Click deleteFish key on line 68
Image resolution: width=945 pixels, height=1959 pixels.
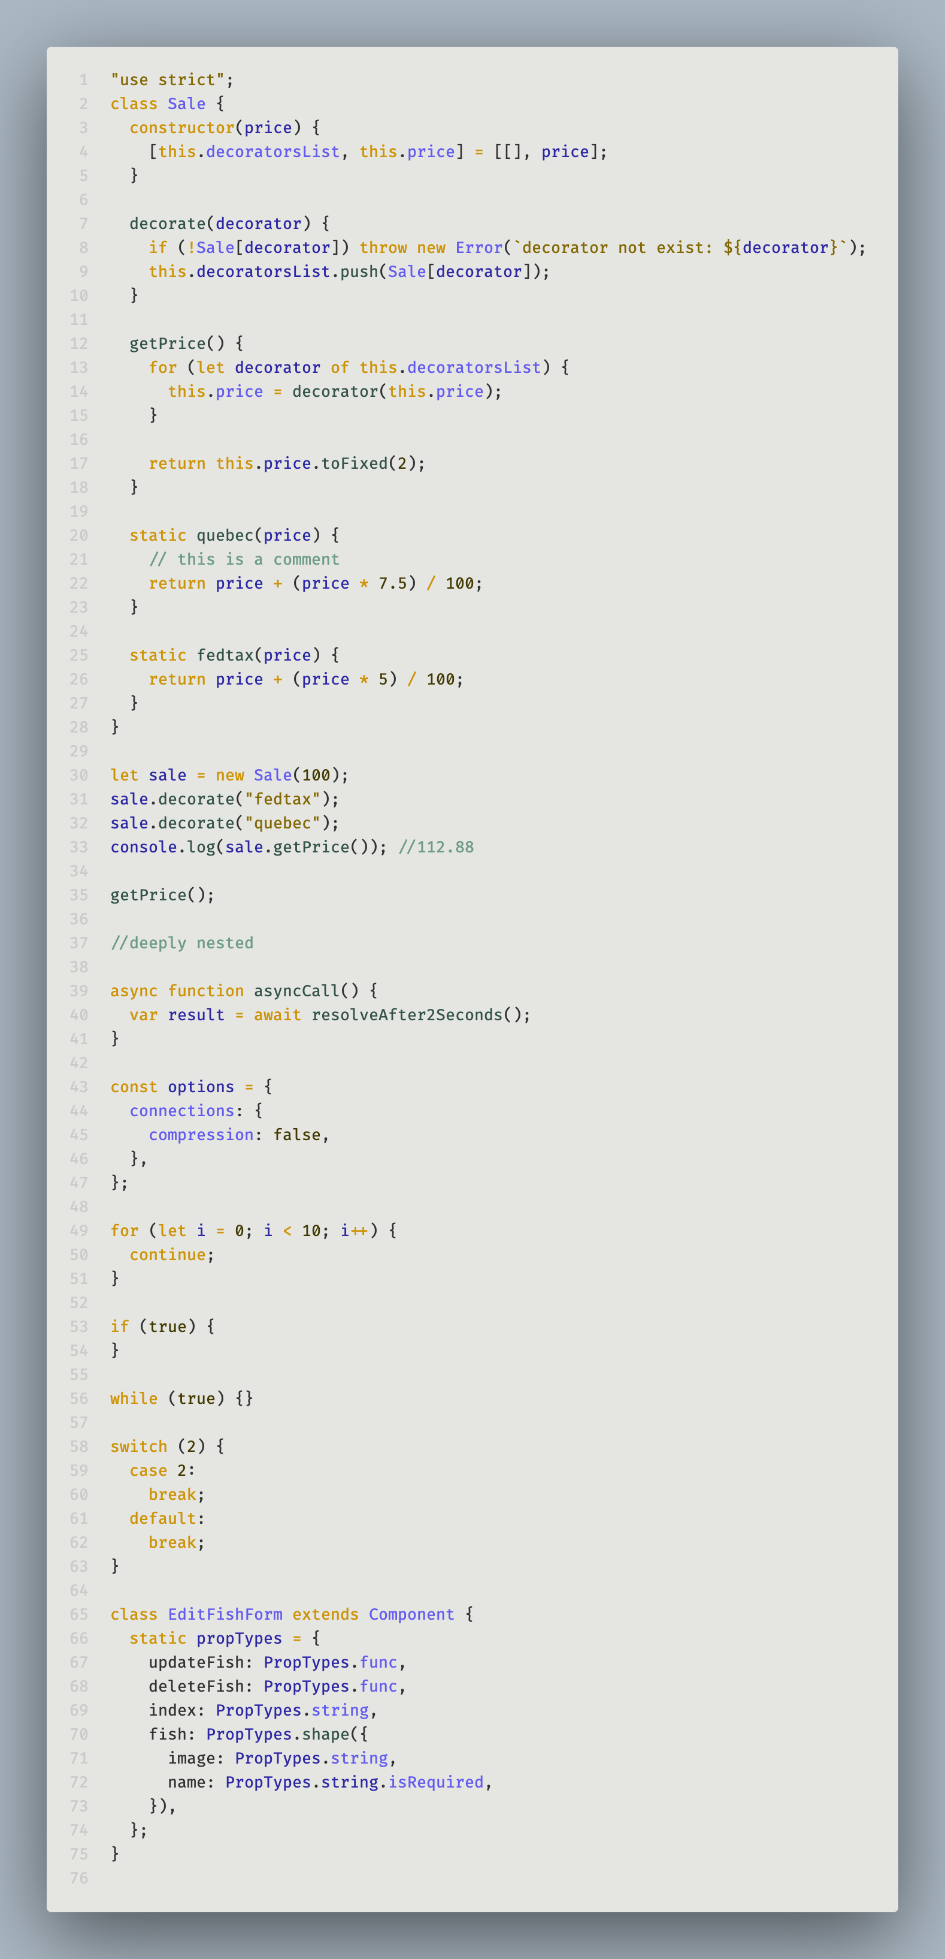pos(197,1686)
